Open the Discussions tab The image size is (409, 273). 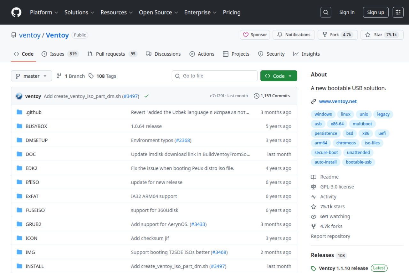[x=163, y=54]
